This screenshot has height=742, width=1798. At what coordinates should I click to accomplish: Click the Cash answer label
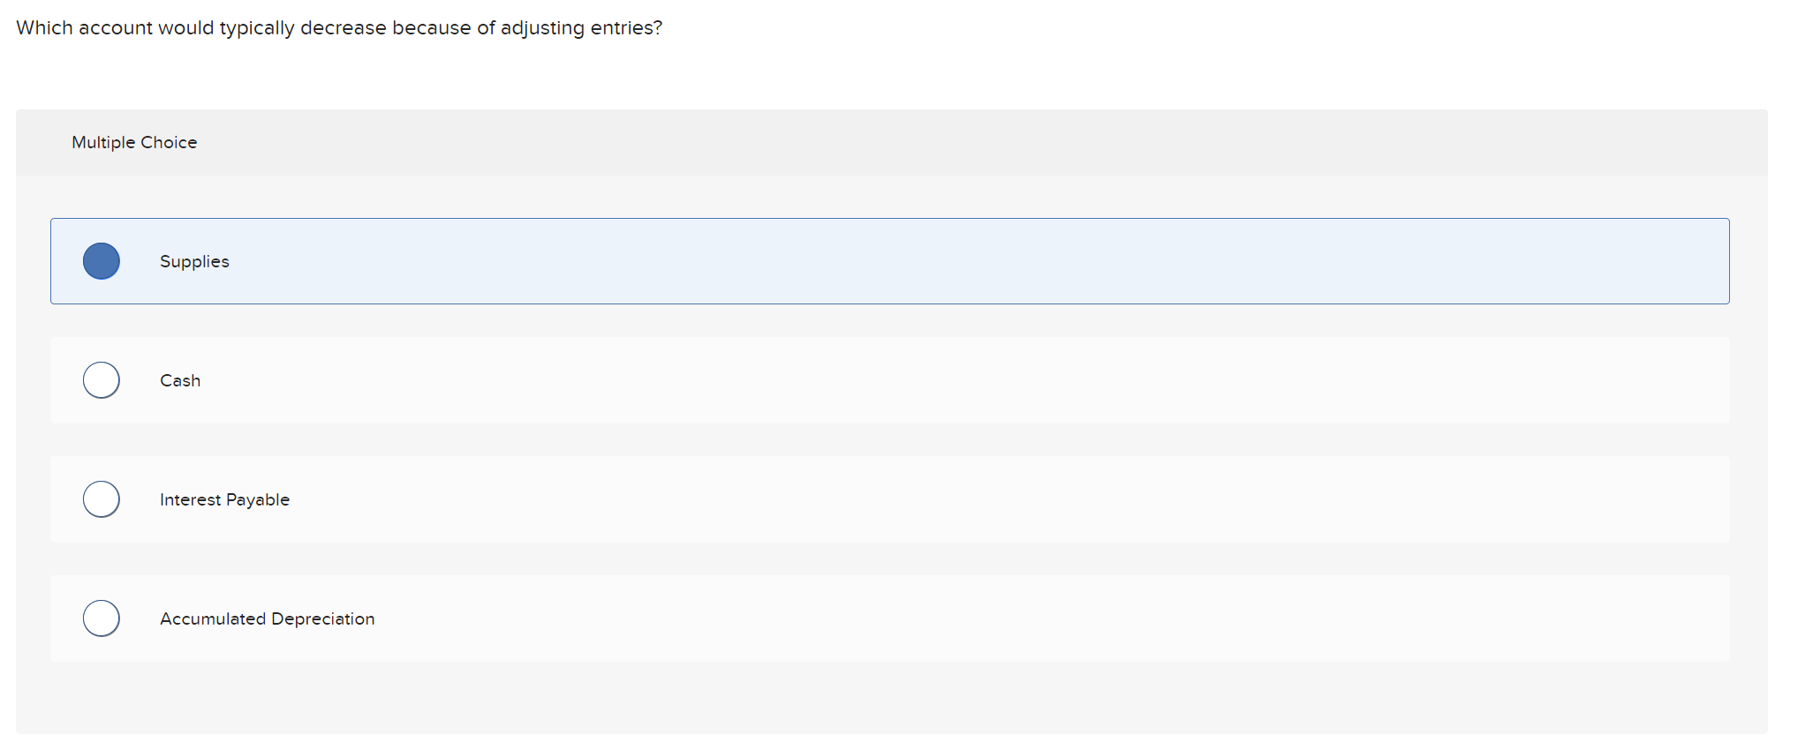click(x=180, y=379)
